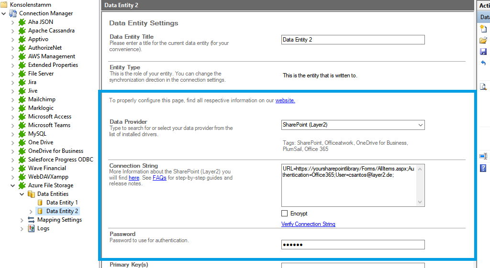The image size is (490, 268).
Task: Click the rename icon in Actions pane
Action: (x=483, y=156)
